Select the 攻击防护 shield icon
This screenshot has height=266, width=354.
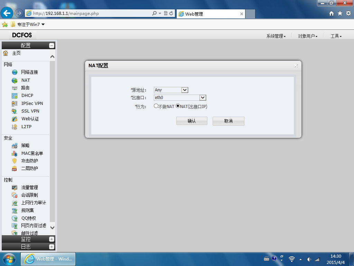[15, 161]
